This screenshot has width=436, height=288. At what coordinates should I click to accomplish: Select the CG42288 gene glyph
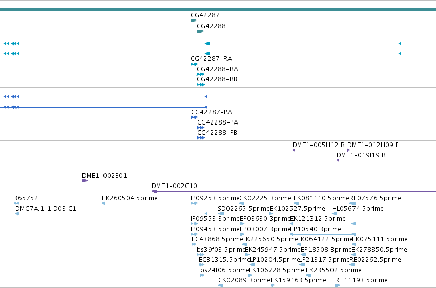pyautogui.click(x=200, y=31)
